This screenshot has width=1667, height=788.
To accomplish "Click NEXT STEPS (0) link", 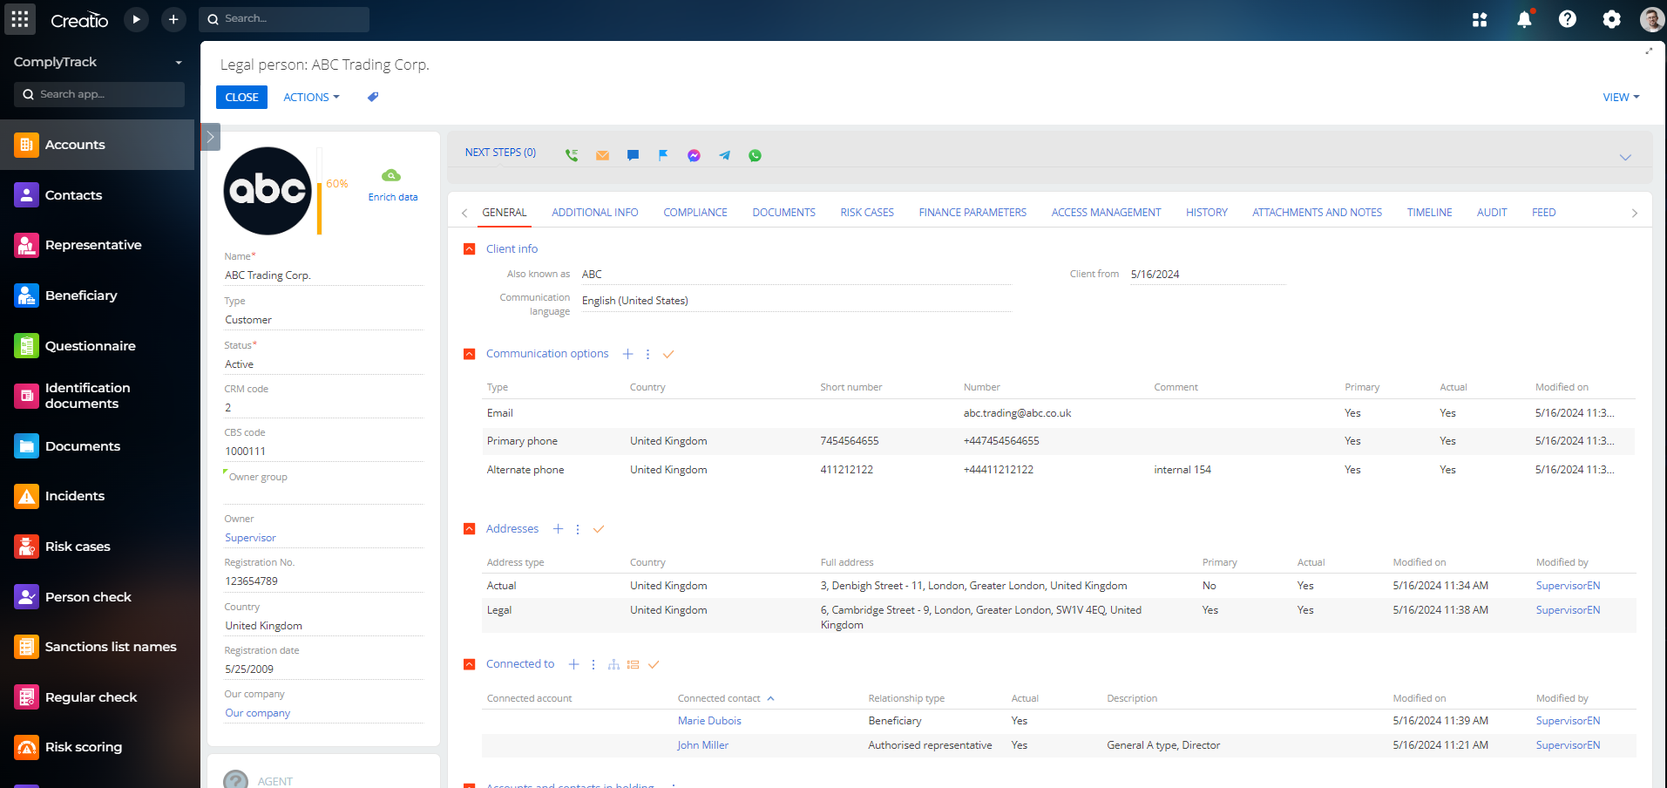I will [x=500, y=153].
